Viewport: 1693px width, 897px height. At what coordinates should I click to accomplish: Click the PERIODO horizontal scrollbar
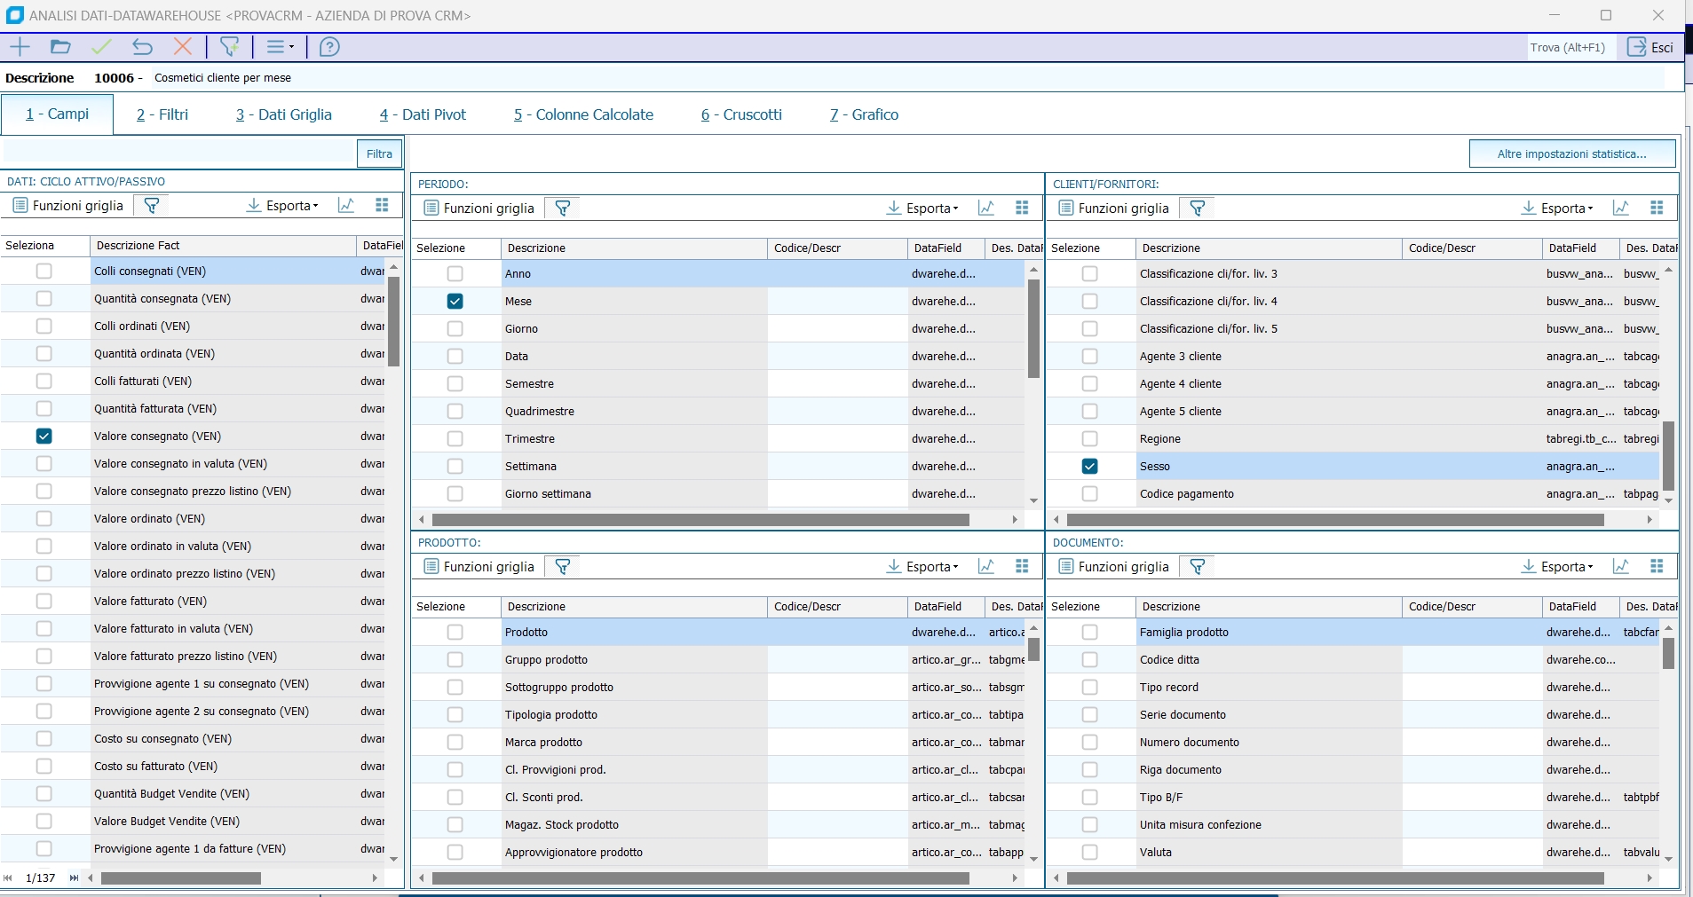click(700, 520)
